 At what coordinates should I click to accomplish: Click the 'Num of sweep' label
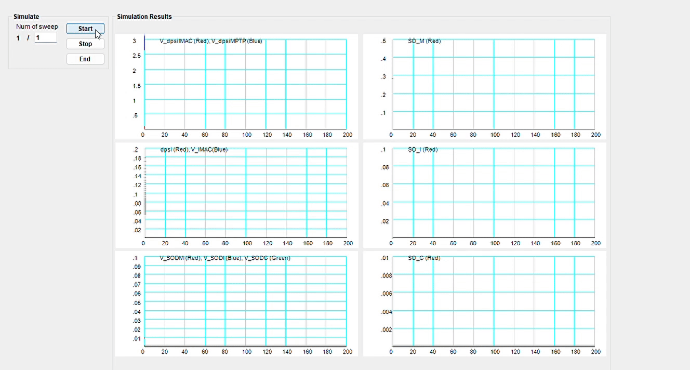click(37, 27)
